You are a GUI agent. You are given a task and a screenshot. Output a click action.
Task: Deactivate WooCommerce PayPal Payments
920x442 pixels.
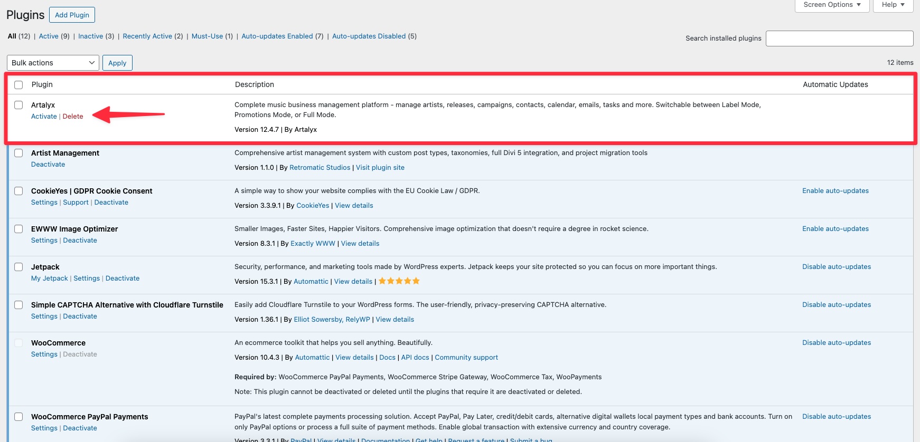tap(80, 428)
